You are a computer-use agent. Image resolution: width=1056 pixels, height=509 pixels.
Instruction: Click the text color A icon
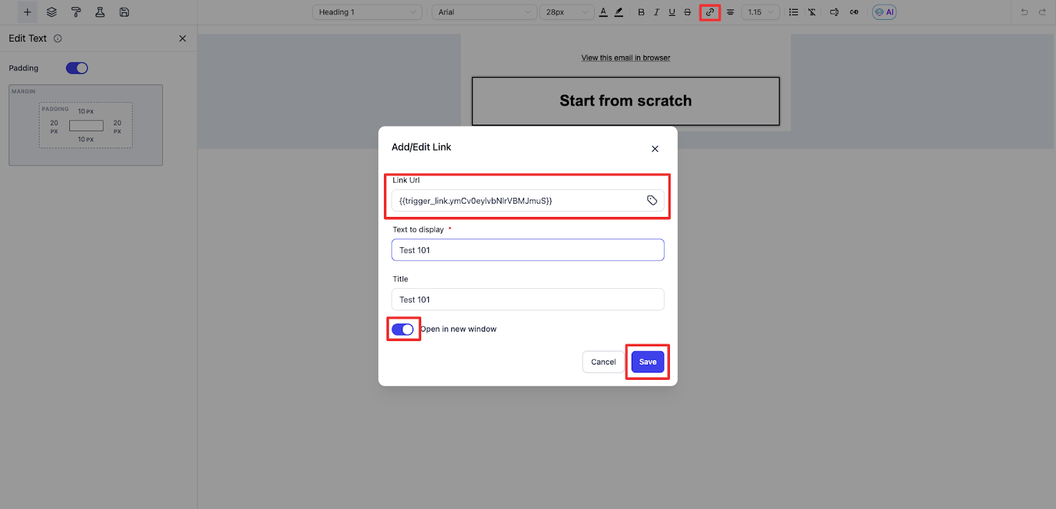(x=603, y=12)
